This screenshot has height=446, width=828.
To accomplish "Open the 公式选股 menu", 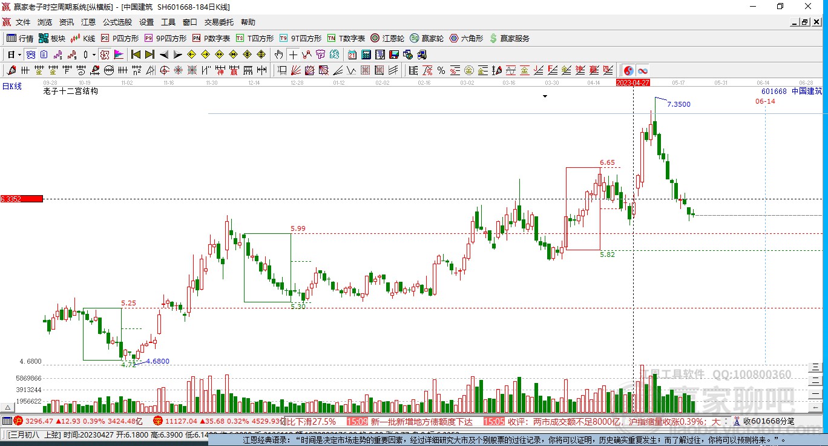I will click(117, 22).
